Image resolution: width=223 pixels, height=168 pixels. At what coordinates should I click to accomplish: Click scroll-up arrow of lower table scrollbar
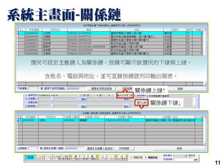click(204, 117)
